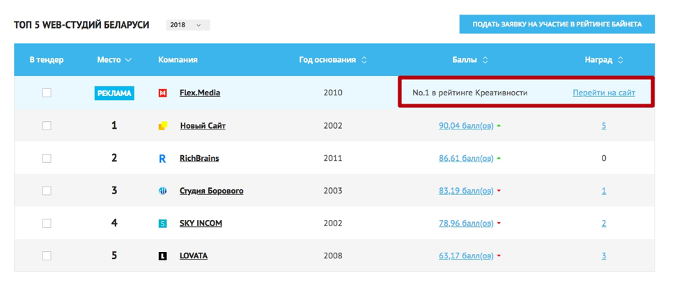Image resolution: width=677 pixels, height=291 pixels.
Task: Click the 86,61 балл(ов) score link
Action: click(466, 159)
